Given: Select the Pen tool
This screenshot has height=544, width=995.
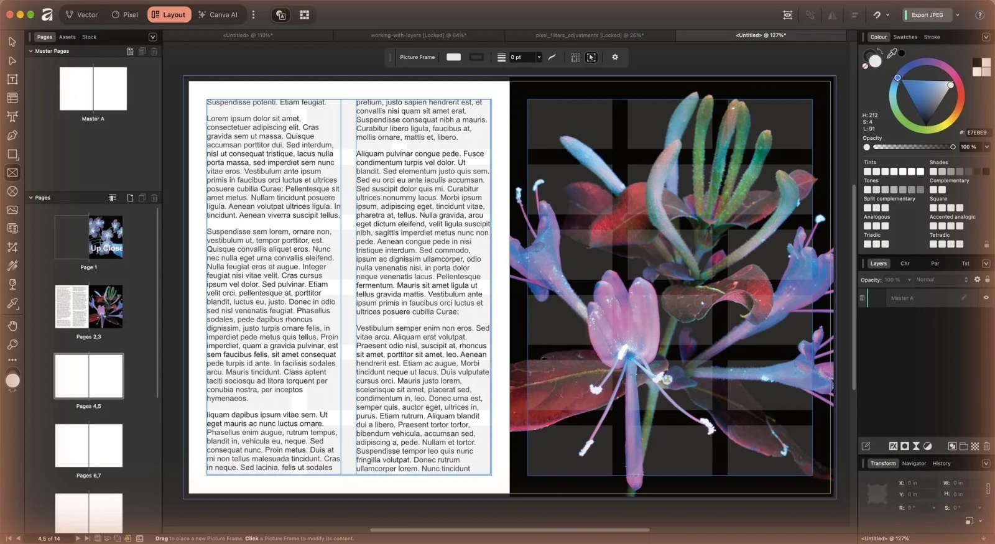Looking at the screenshot, I should [12, 135].
